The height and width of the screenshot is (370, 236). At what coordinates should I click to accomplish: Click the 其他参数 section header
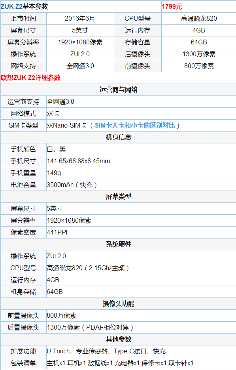pos(118,339)
